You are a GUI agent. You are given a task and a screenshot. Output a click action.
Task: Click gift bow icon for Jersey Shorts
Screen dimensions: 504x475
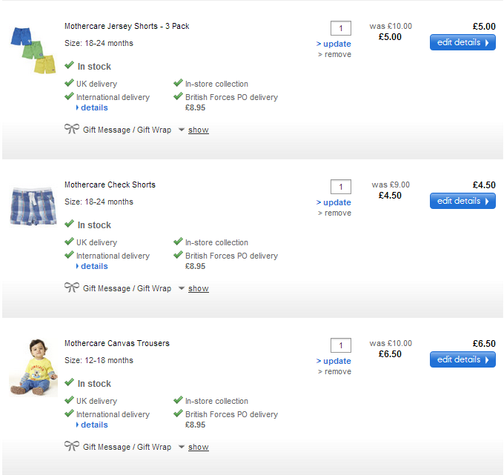click(x=71, y=130)
